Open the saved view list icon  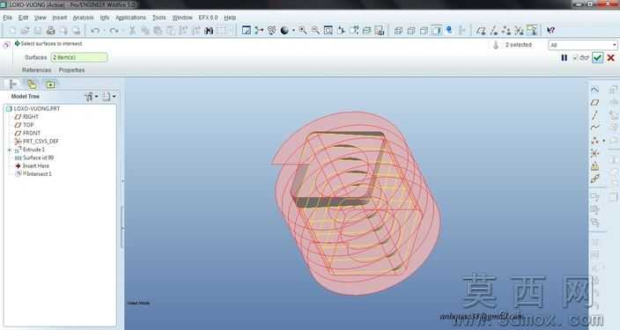(x=354, y=31)
